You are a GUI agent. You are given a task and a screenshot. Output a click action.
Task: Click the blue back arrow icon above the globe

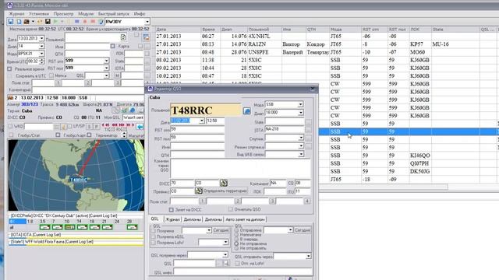[140, 126]
